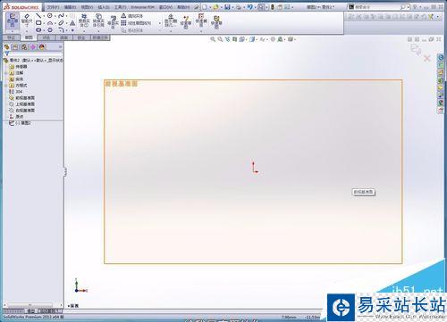
Task: Switch to the 评估 (Evaluate) ribbon tab
Action: [x=46, y=37]
